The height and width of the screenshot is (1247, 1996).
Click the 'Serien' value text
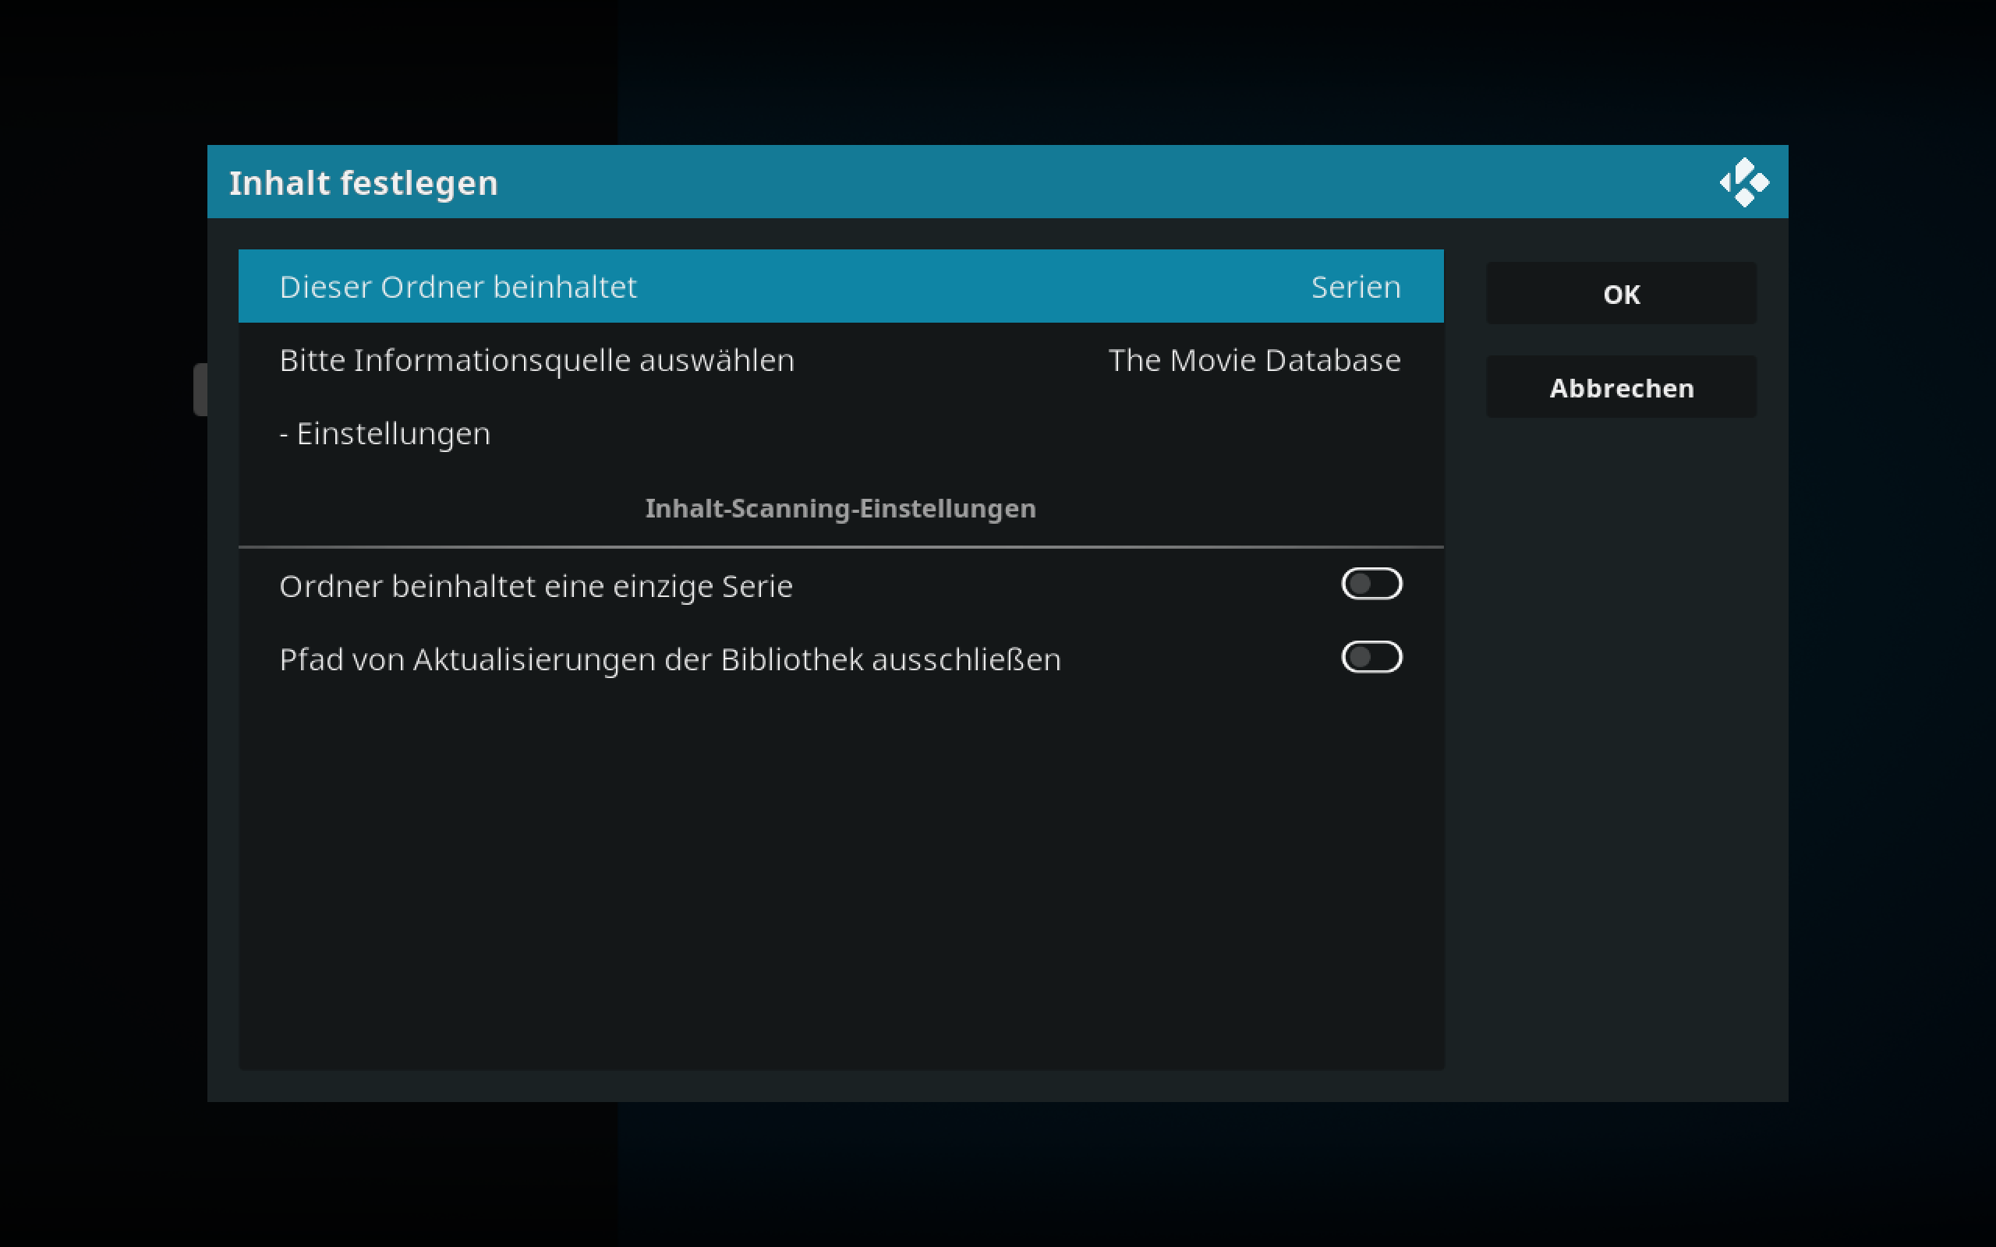tap(1355, 287)
